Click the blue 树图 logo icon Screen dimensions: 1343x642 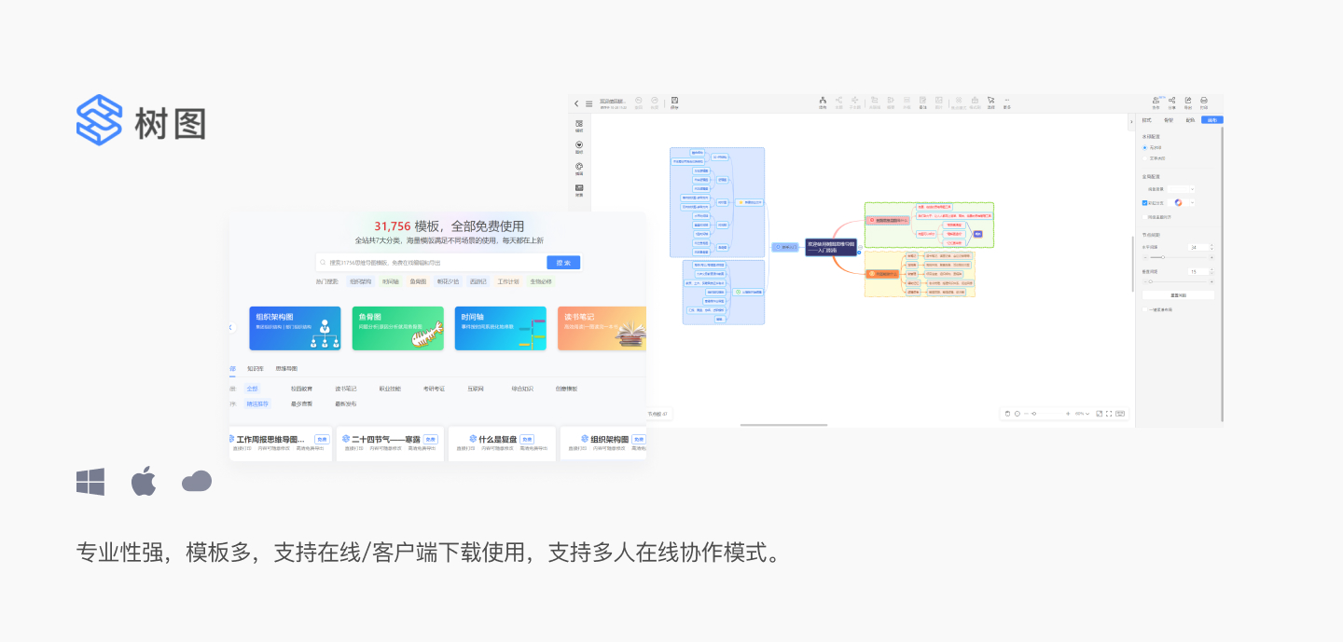[99, 120]
